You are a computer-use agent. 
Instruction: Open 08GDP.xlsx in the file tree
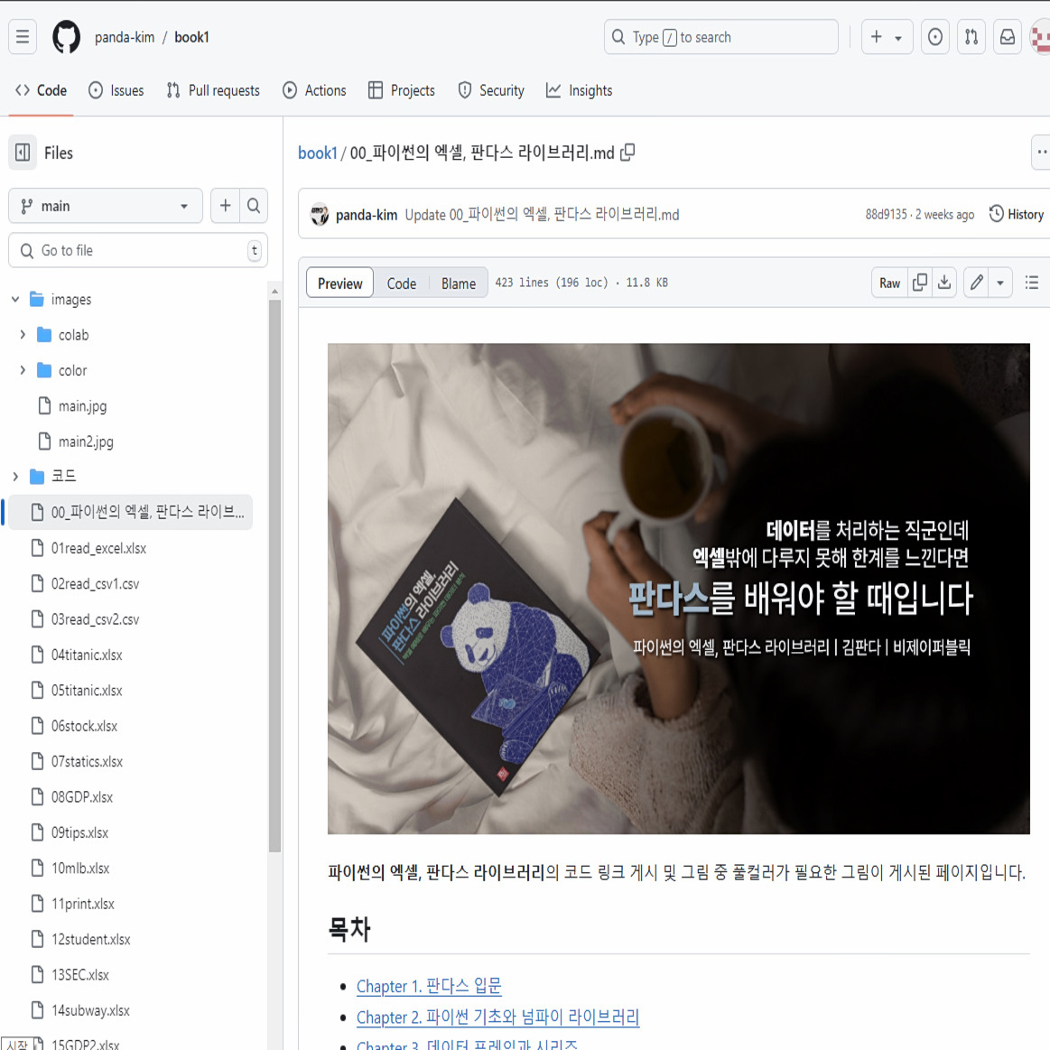tap(81, 797)
